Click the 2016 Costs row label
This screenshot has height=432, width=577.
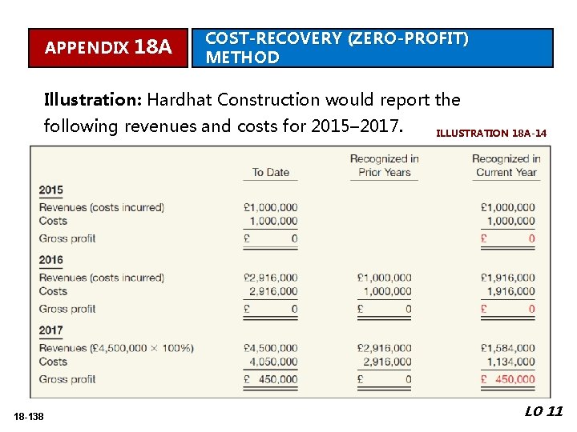(x=53, y=291)
